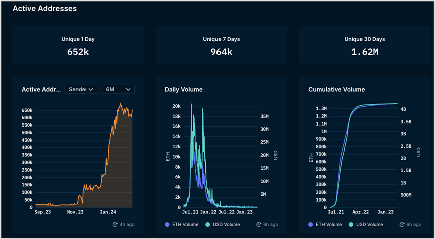
Task: Click the Unique 1 Day 652k card
Action: (x=78, y=46)
